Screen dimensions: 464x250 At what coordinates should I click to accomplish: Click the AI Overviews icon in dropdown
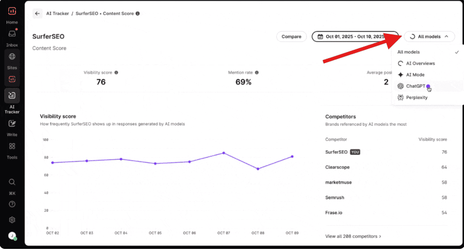(x=400, y=64)
